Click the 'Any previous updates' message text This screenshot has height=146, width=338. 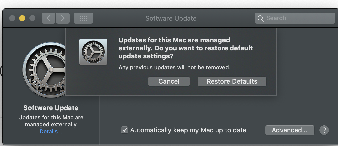tap(174, 67)
